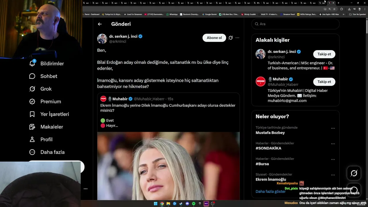Open Bildirimler notifications bell
Screen dimensions: 368x207
coord(32,64)
